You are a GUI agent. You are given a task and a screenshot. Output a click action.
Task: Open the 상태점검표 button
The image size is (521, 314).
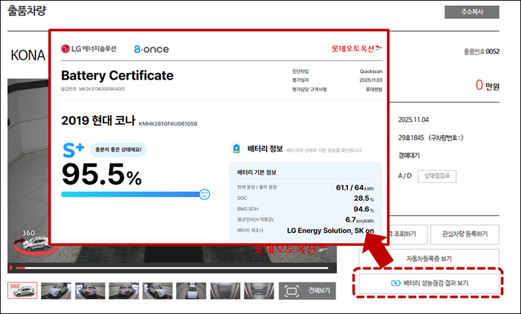click(437, 176)
